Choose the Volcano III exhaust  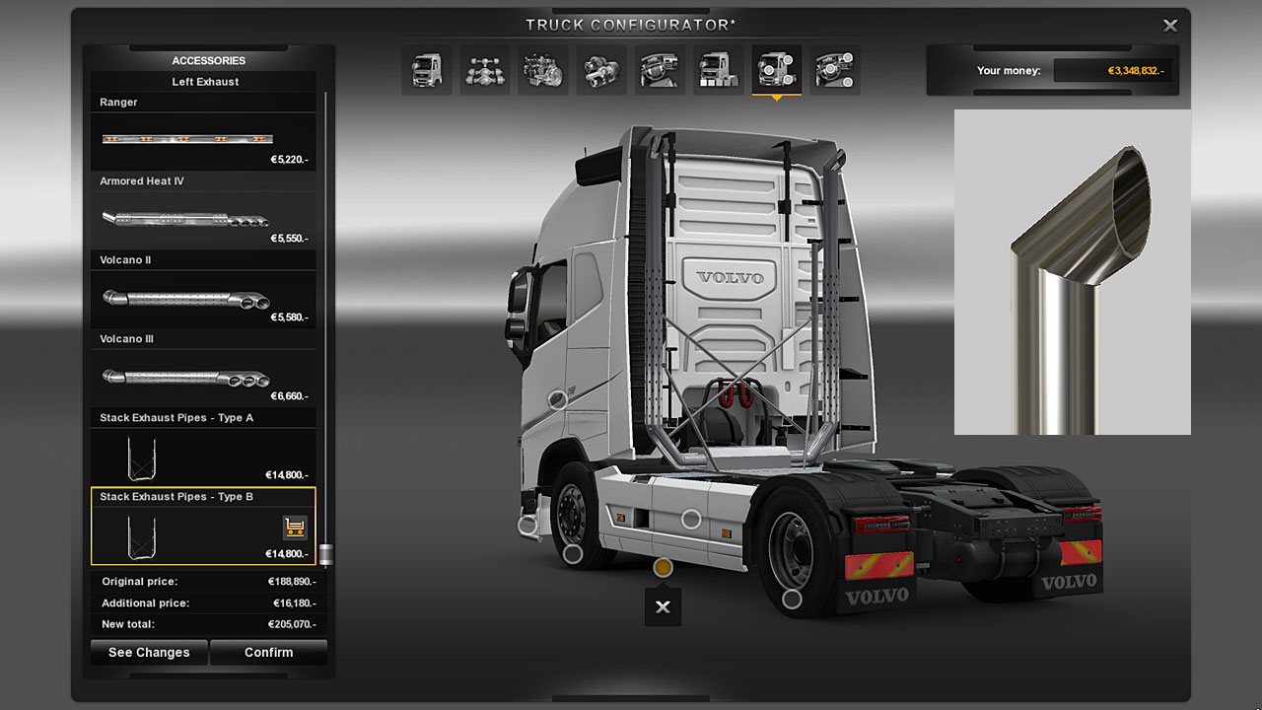pyautogui.click(x=204, y=368)
